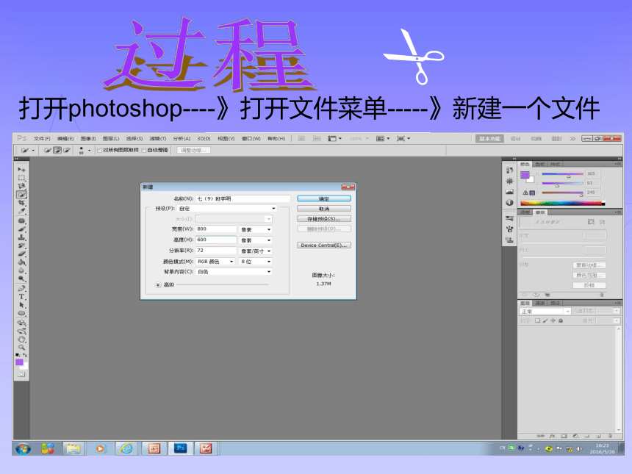This screenshot has width=632, height=474.
Task: Select the Spot Healing Brush tool
Action: pos(21,221)
